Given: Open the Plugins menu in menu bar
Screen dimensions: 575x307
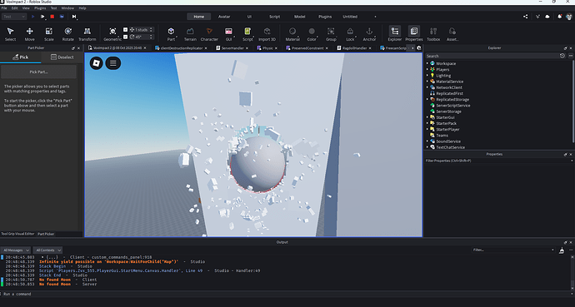Looking at the screenshot, I should coord(40,8).
